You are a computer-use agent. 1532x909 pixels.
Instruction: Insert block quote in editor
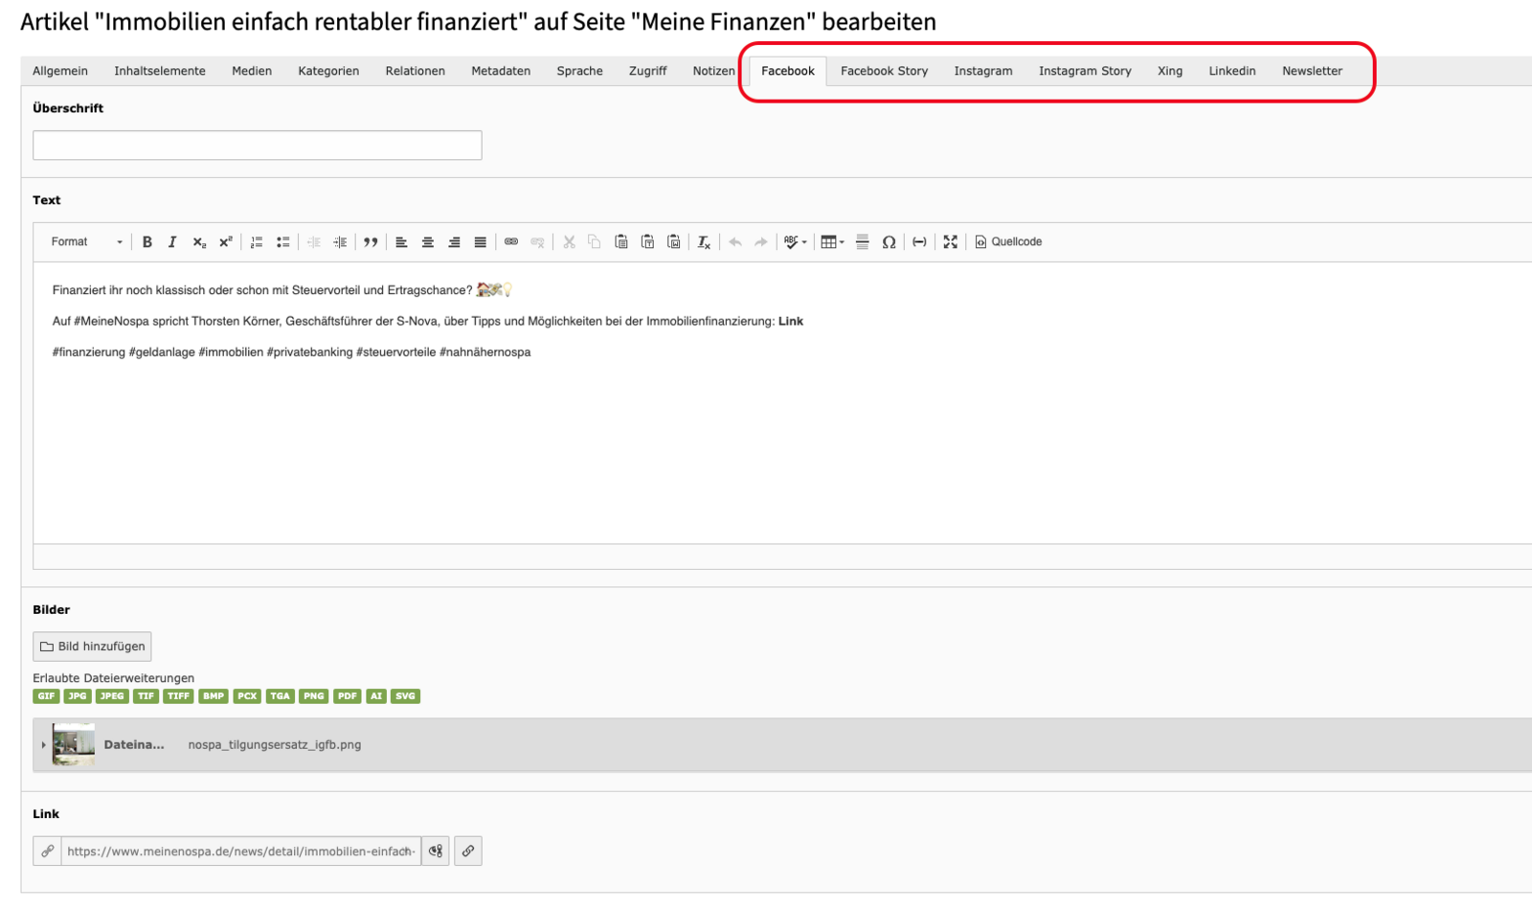click(371, 242)
